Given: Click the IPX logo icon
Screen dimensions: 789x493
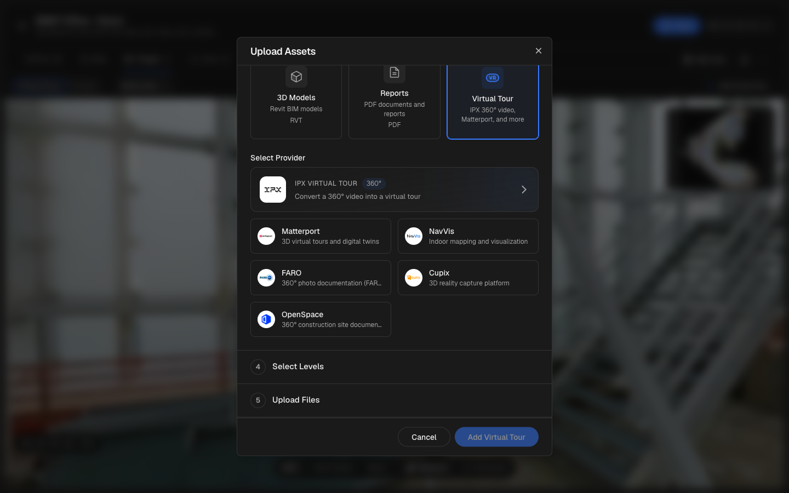Looking at the screenshot, I should (x=273, y=190).
